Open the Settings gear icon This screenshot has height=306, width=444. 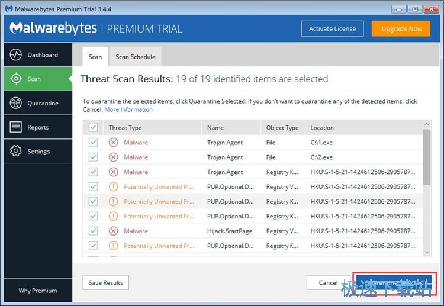point(15,151)
